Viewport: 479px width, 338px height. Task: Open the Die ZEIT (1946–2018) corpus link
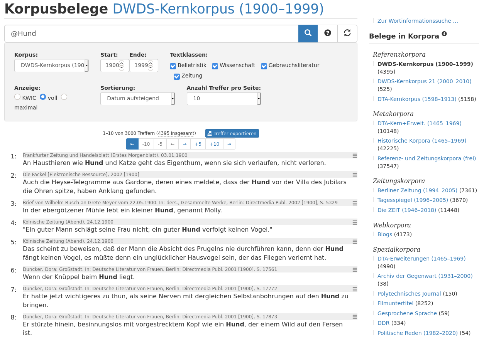pos(407,210)
